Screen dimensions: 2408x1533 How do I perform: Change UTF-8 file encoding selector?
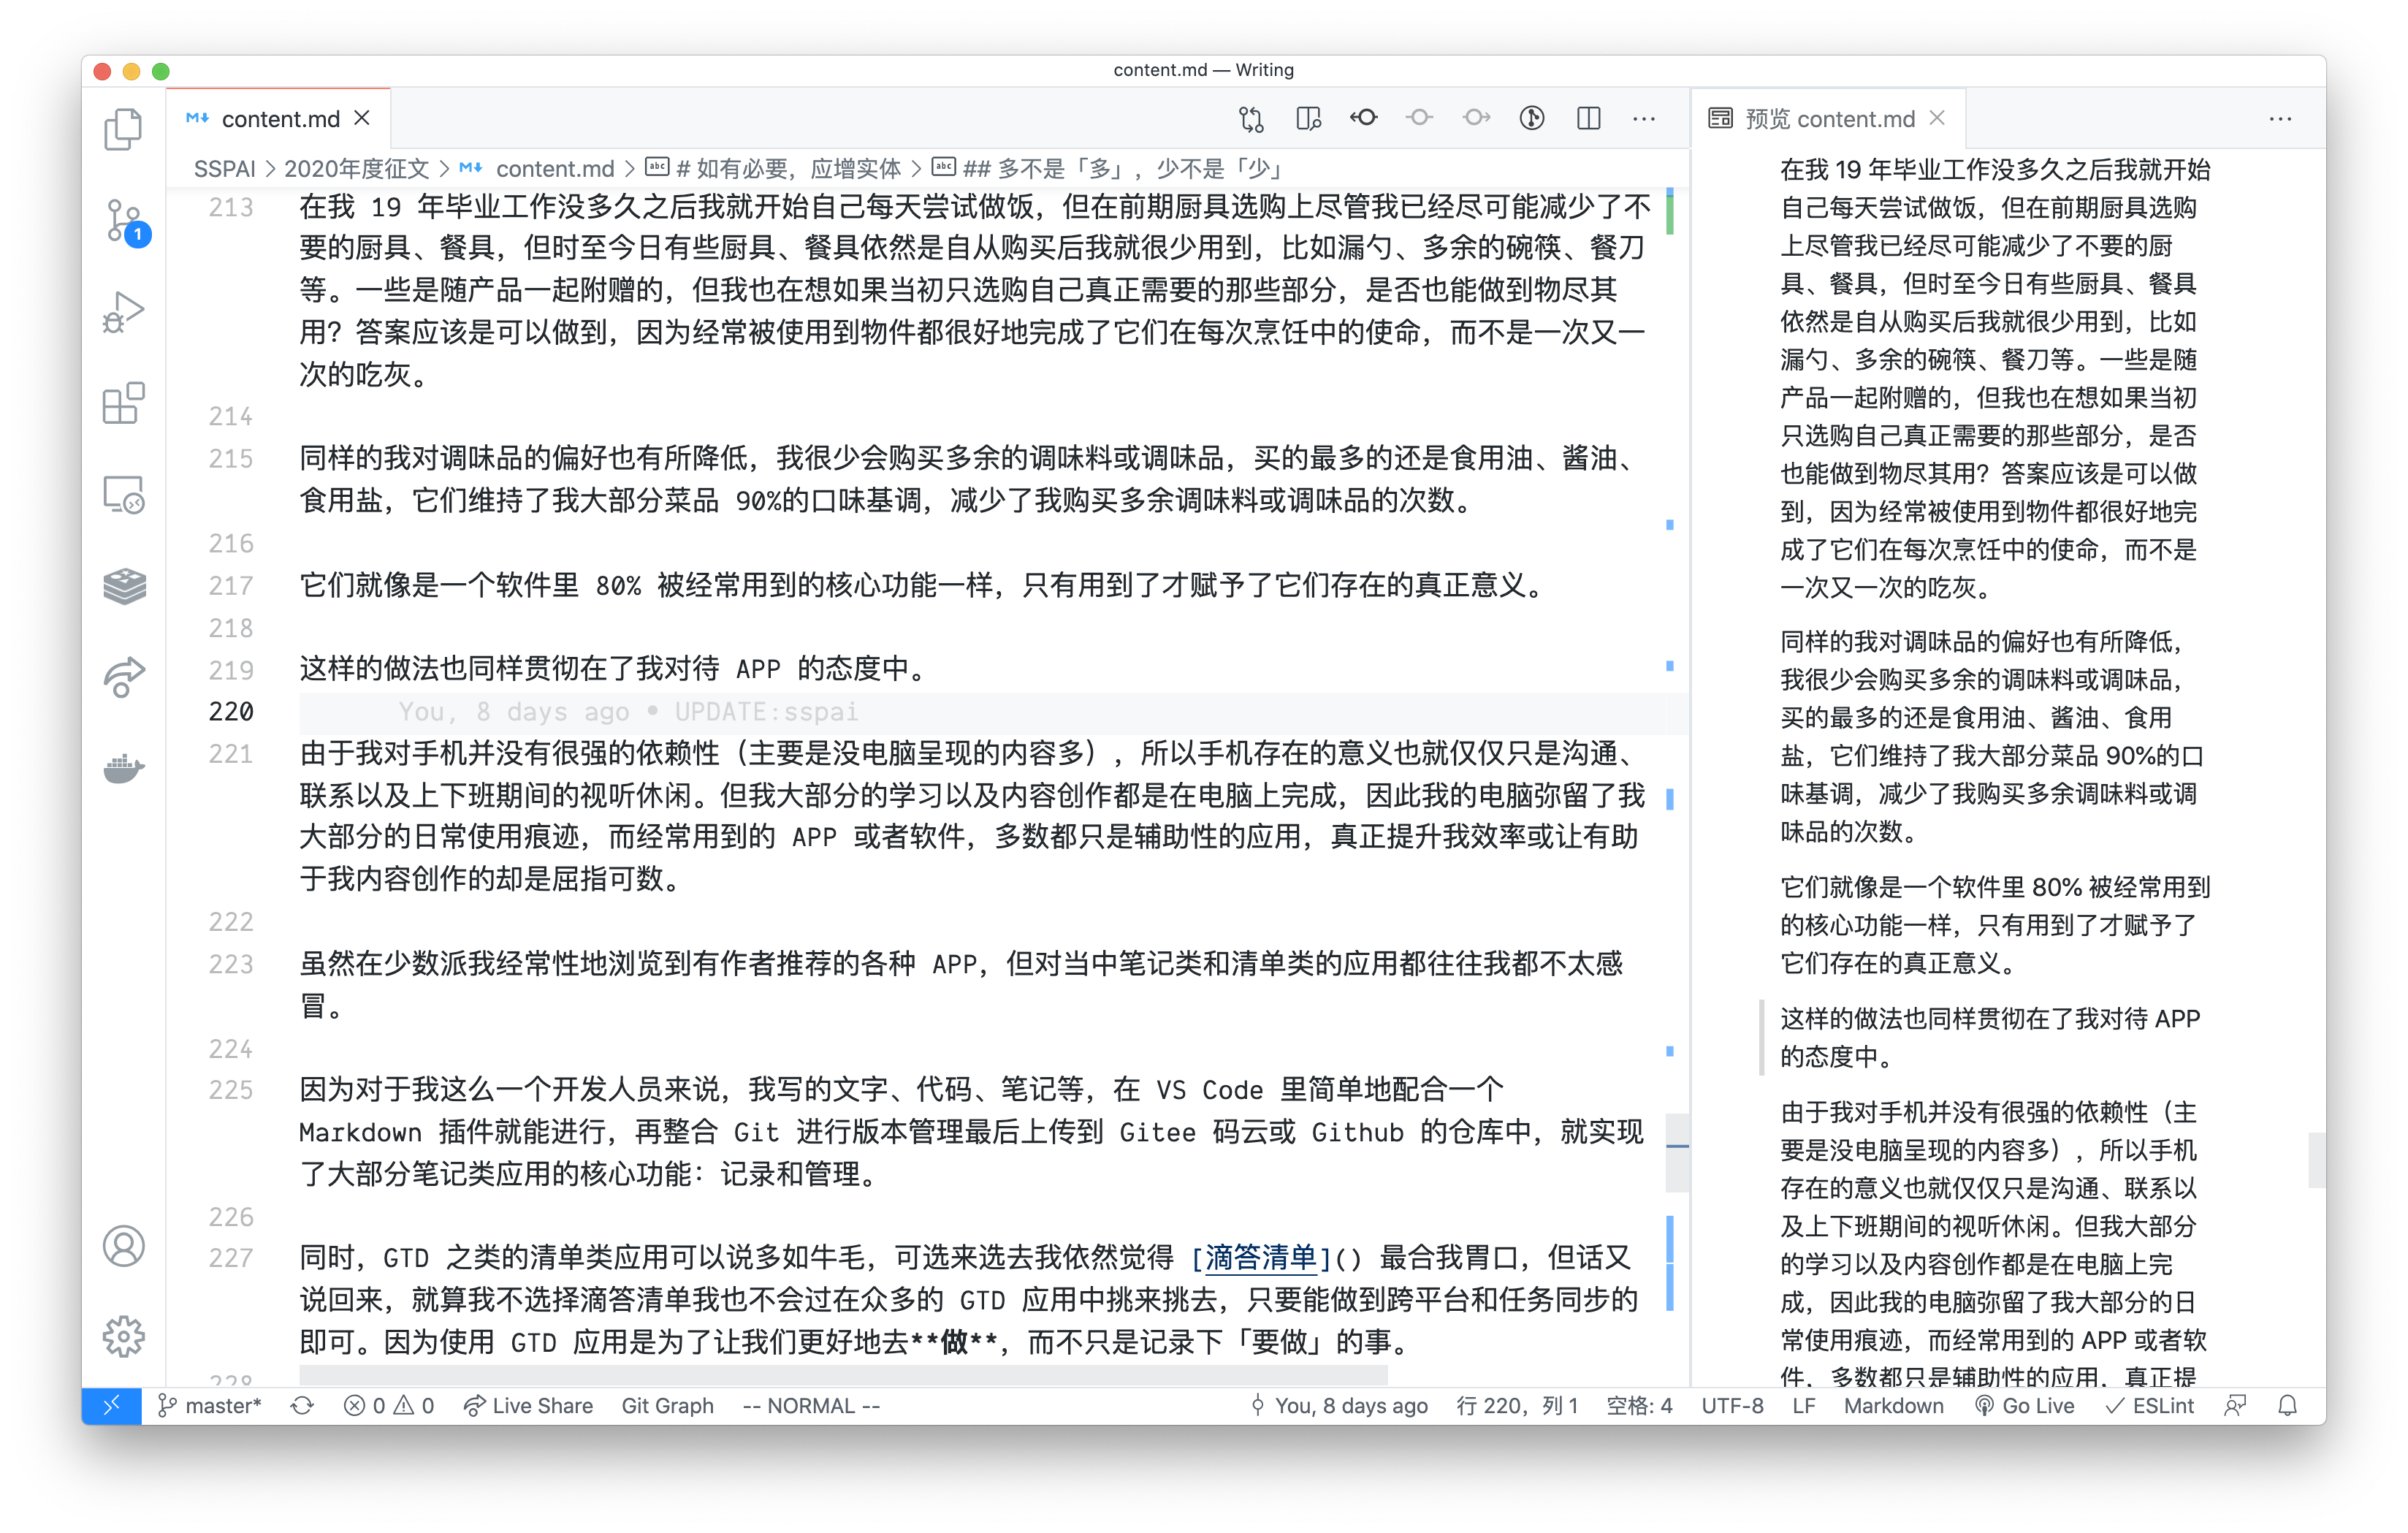click(x=1732, y=1405)
